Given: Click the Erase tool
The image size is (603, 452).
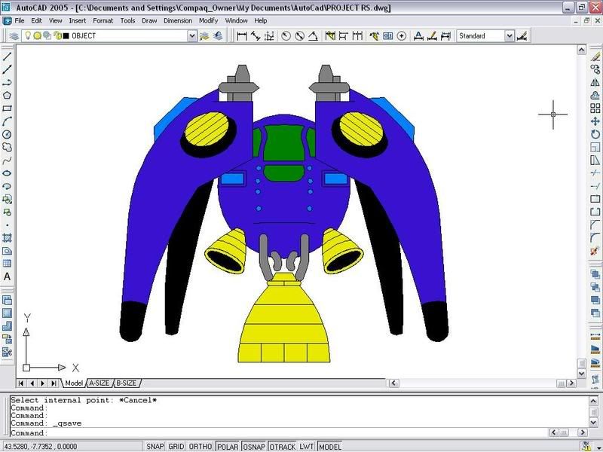Looking at the screenshot, I should point(595,56).
